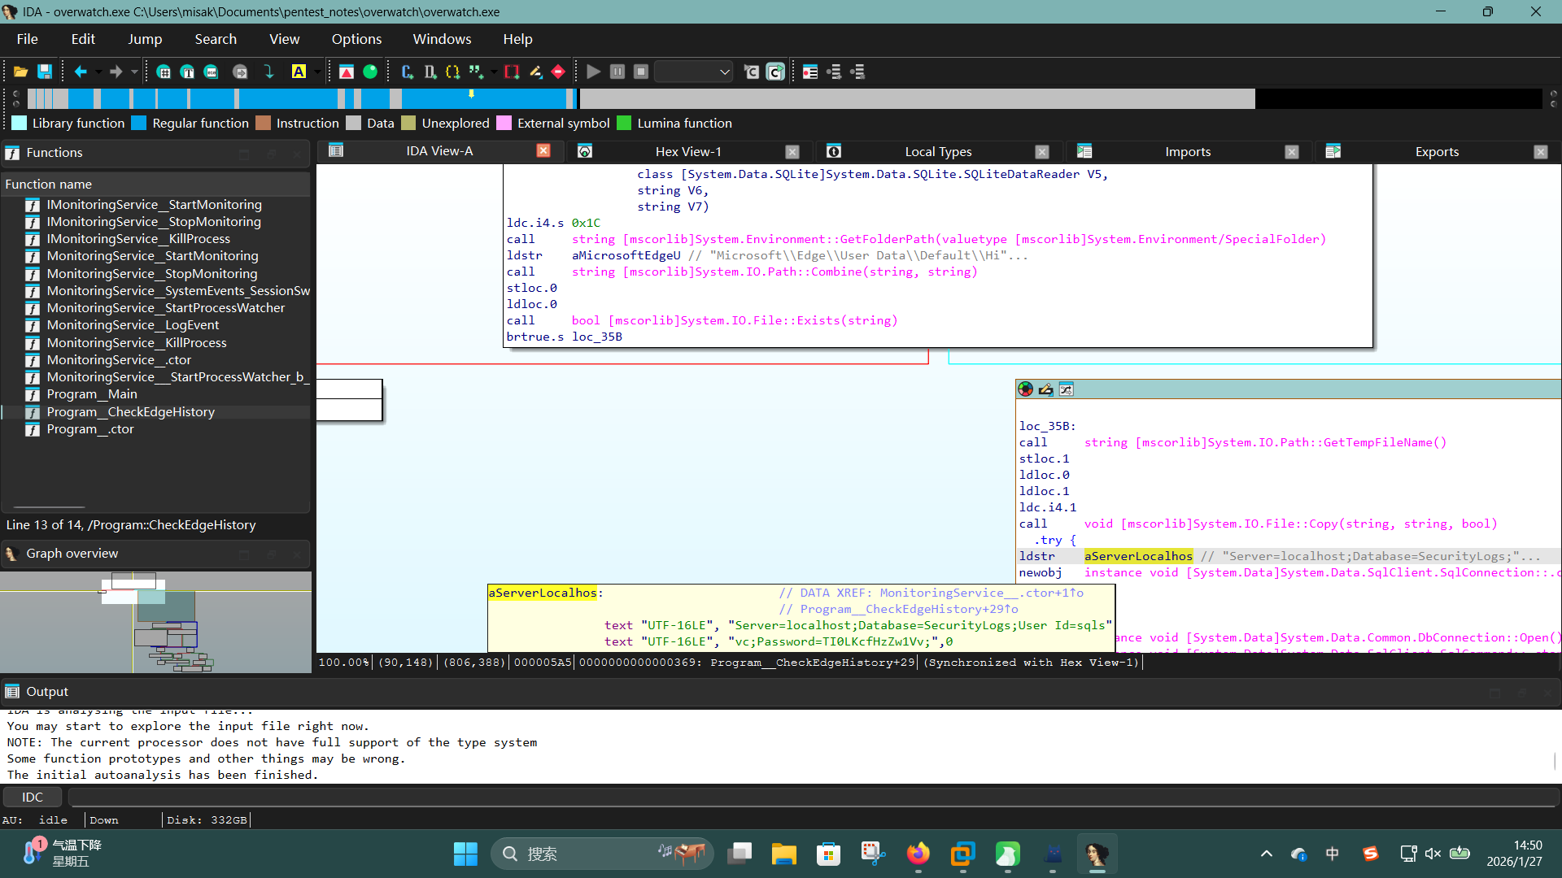This screenshot has width=1562, height=878.
Task: Click the IDC command language button
Action: 33,797
